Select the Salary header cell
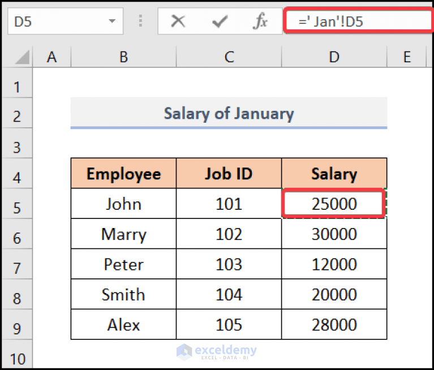Image resolution: width=434 pixels, height=370 pixels. pos(334,174)
